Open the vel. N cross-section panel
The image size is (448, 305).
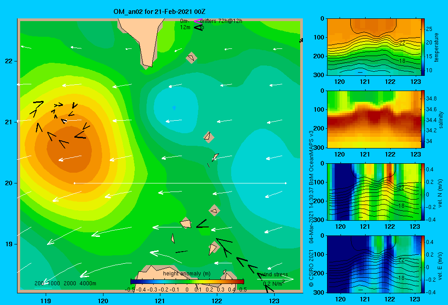coord(374,192)
